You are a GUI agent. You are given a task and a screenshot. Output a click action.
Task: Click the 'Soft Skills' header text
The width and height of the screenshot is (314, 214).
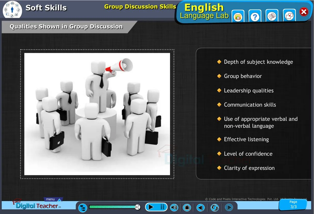coord(46,8)
